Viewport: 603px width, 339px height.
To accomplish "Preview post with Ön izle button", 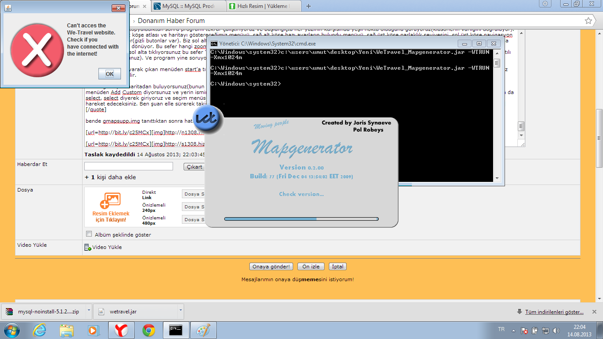I will coord(311,267).
